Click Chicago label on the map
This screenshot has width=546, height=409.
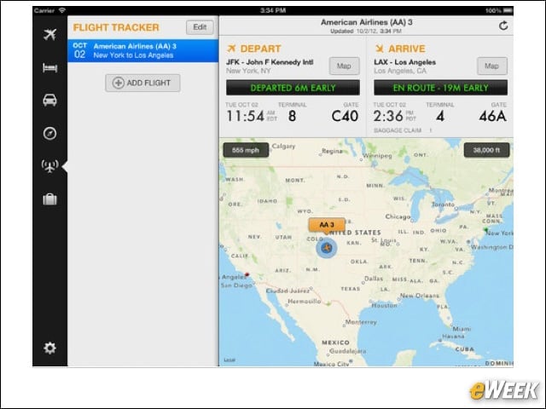pos(398,216)
